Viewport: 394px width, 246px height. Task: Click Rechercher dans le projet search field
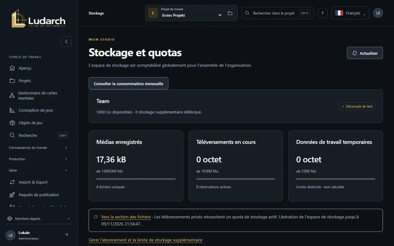click(x=277, y=13)
